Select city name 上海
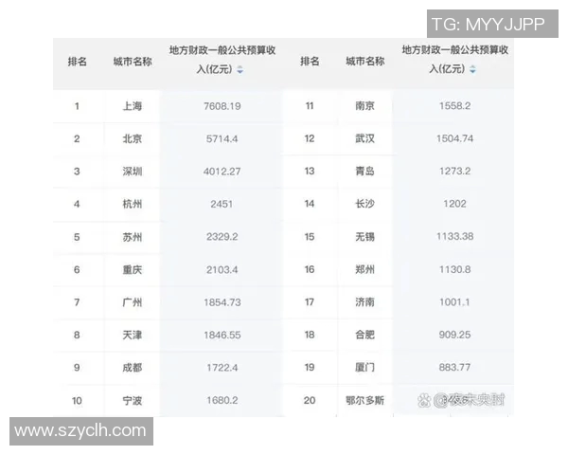The height and width of the screenshot is (455, 568). point(133,106)
